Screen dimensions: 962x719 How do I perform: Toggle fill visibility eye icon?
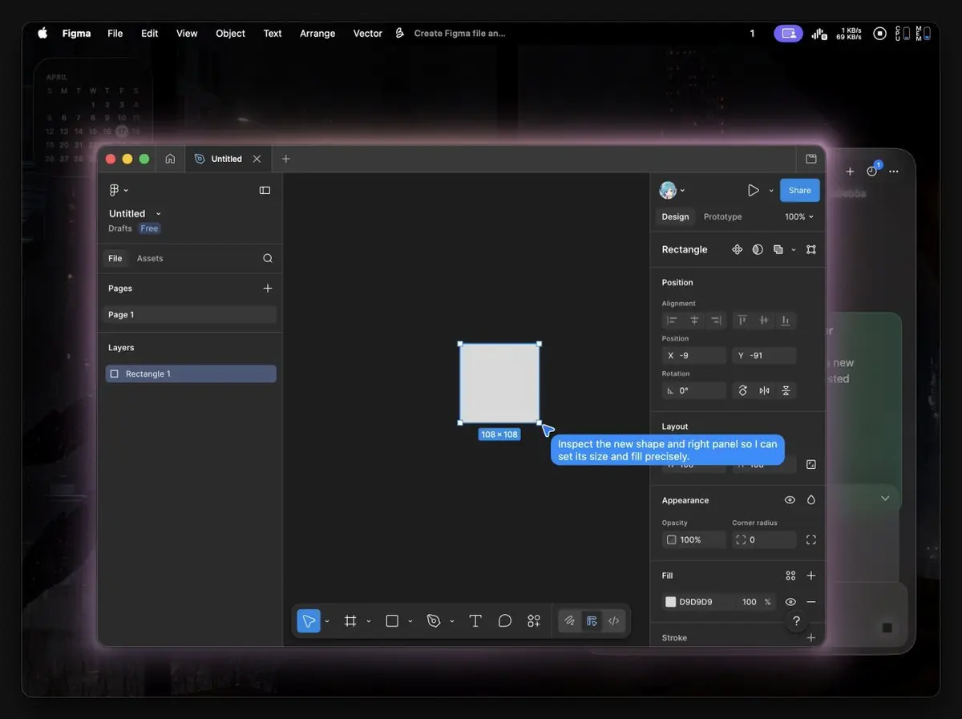(790, 602)
